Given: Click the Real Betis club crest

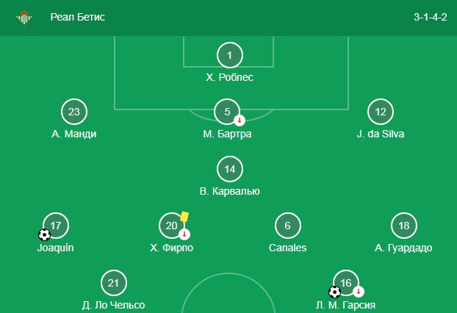Looking at the screenshot, I should pos(24,17).
